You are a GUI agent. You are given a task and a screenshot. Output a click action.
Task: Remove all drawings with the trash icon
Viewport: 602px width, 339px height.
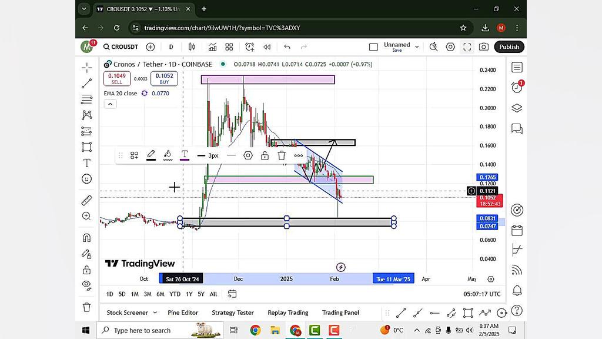click(87, 307)
